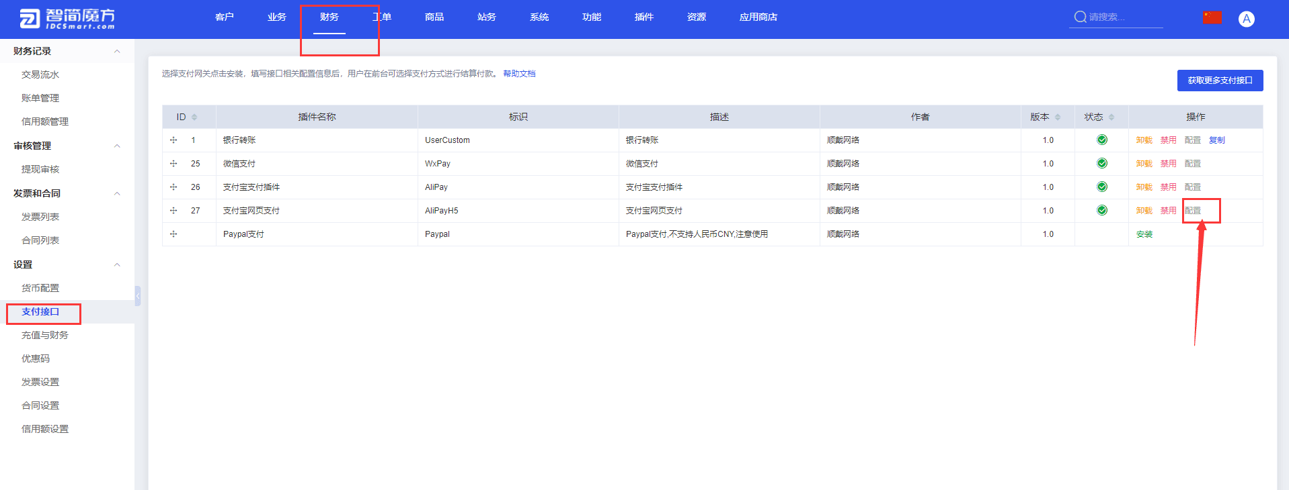Click 配置 for 支付宝支付插件
This screenshot has height=490, width=1289.
tap(1192, 187)
